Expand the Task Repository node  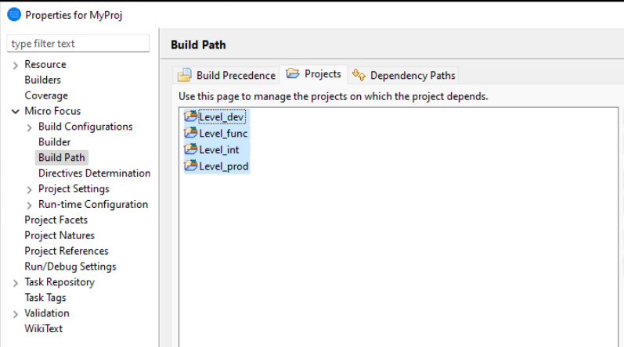(x=16, y=283)
